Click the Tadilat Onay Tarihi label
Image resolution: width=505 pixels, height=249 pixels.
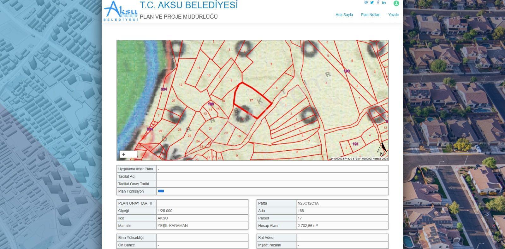point(134,184)
